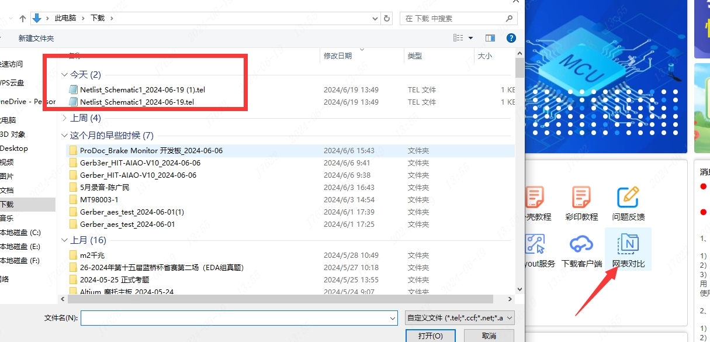Click the MCU chip banner image
Viewport: 710px width, 342px height.
[x=605, y=76]
